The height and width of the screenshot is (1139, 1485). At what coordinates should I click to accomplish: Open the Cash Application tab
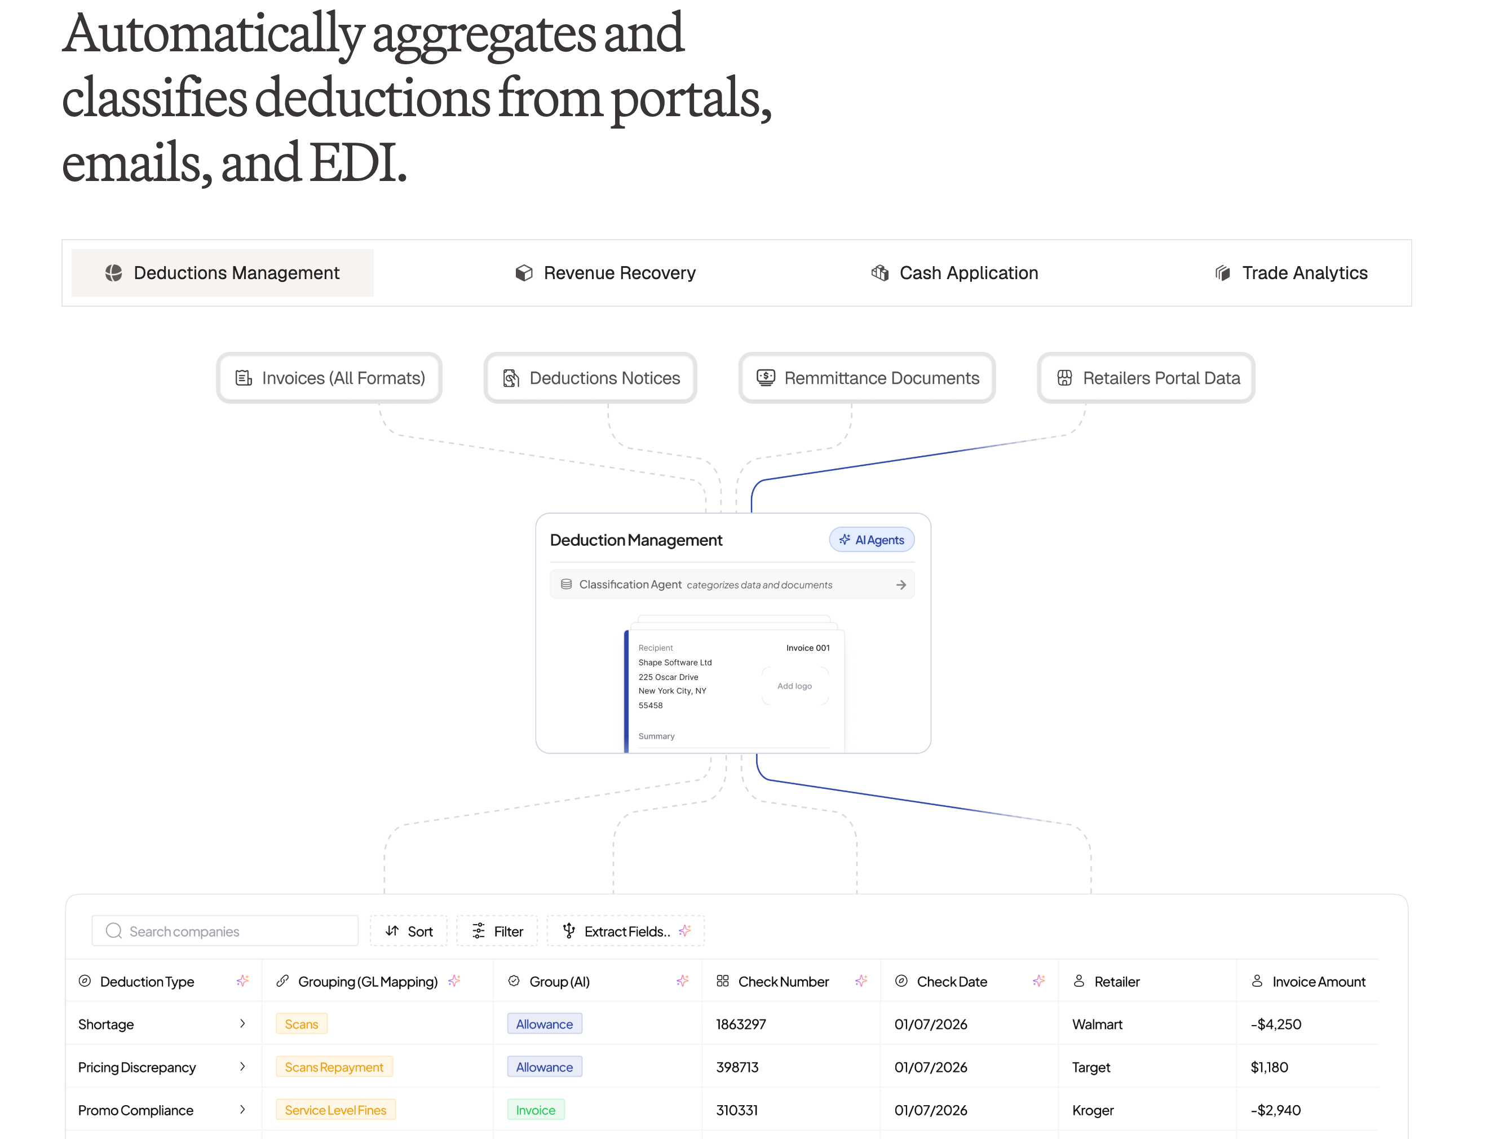(954, 272)
